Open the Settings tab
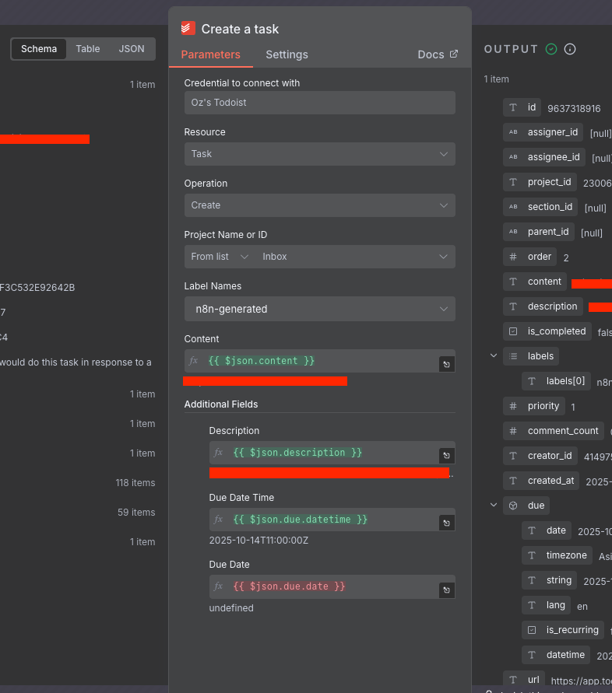The height and width of the screenshot is (693, 612). [x=287, y=54]
